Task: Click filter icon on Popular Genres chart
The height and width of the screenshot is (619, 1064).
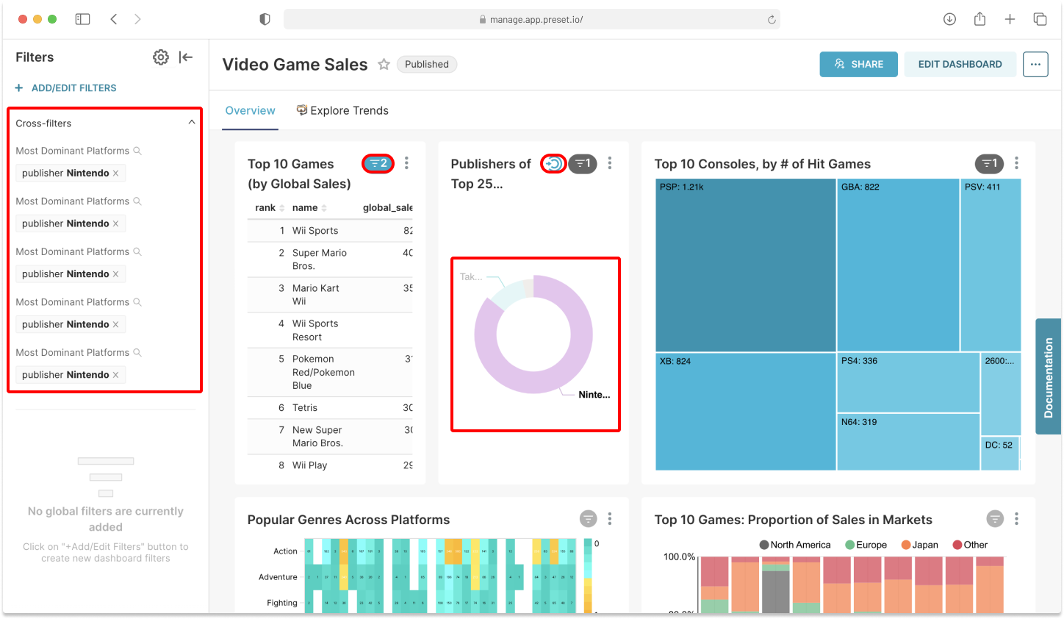Action: [x=588, y=519]
